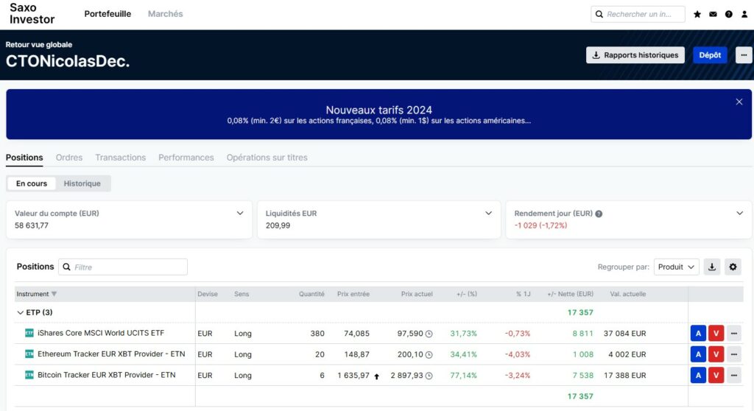Switch to Historique toggle

82,183
